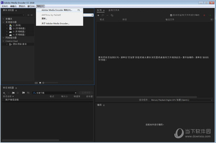Open the 文件(F) menu
This screenshot has height=143, width=216.
[x=5, y=6]
